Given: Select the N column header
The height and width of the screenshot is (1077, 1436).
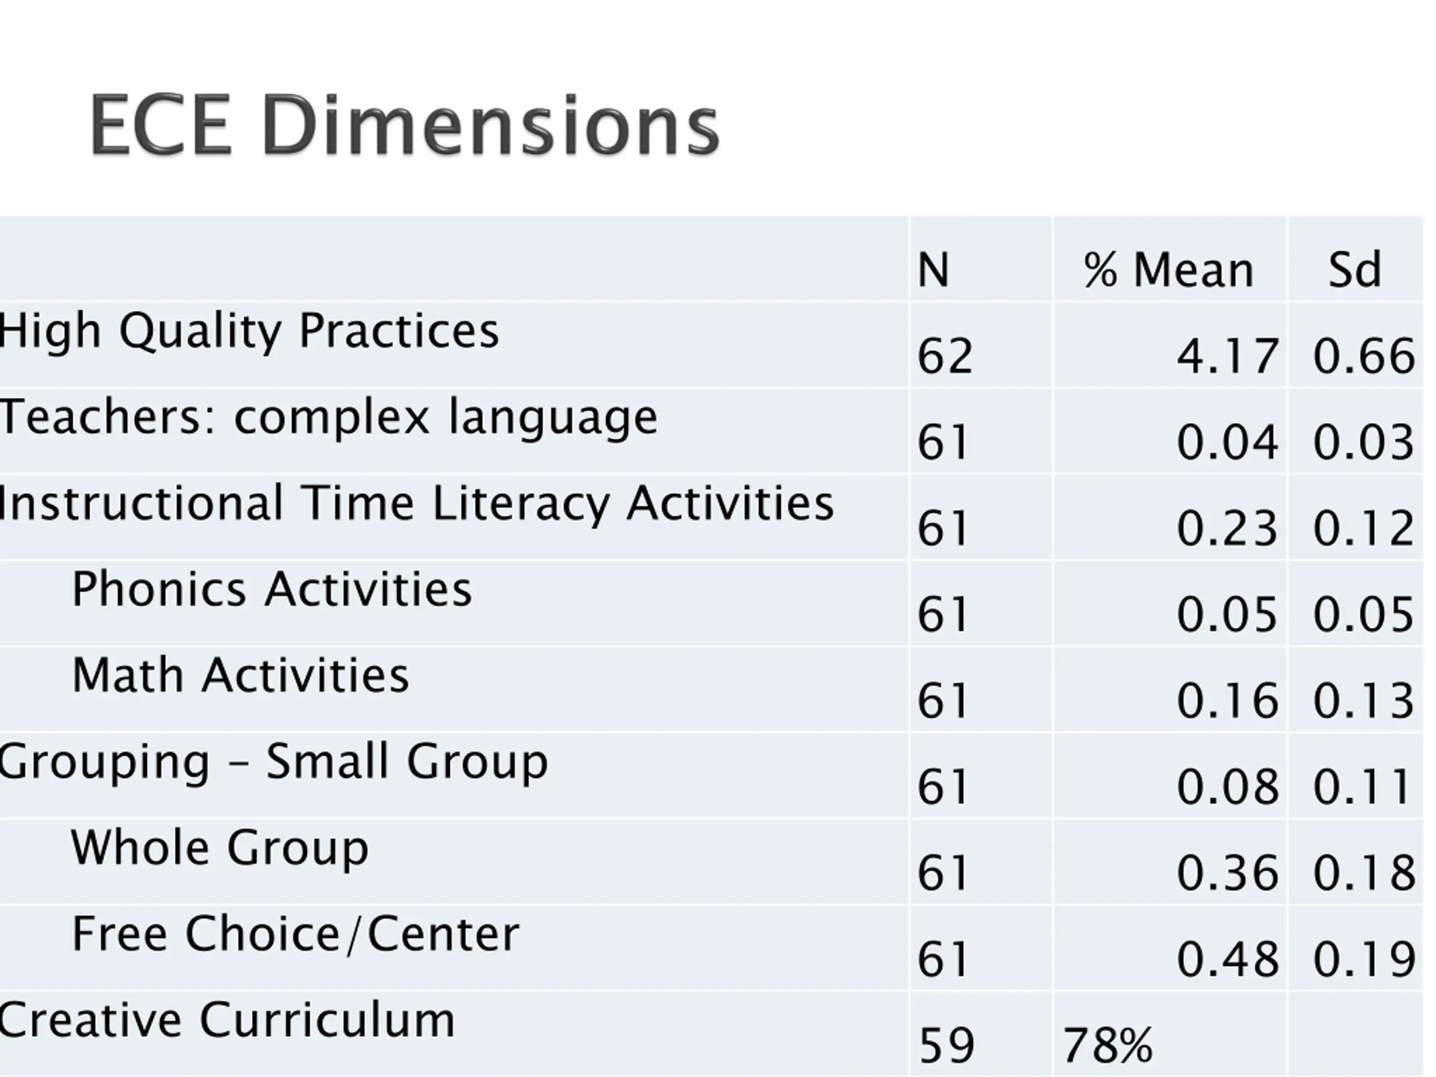Looking at the screenshot, I should click(x=933, y=269).
